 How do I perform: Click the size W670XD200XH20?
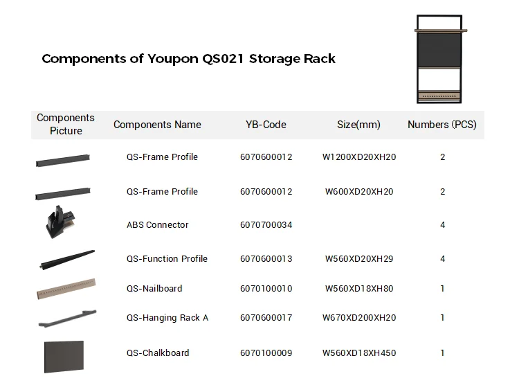point(359,318)
